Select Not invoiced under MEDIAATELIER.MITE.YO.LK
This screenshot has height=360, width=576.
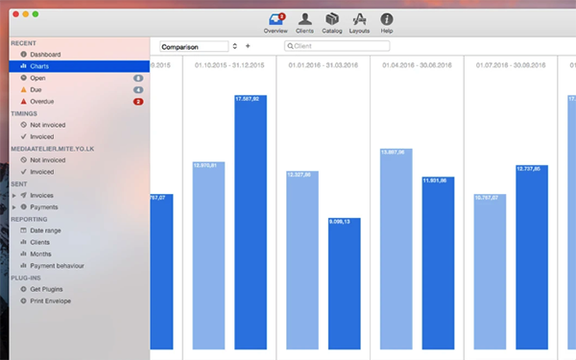80,160
